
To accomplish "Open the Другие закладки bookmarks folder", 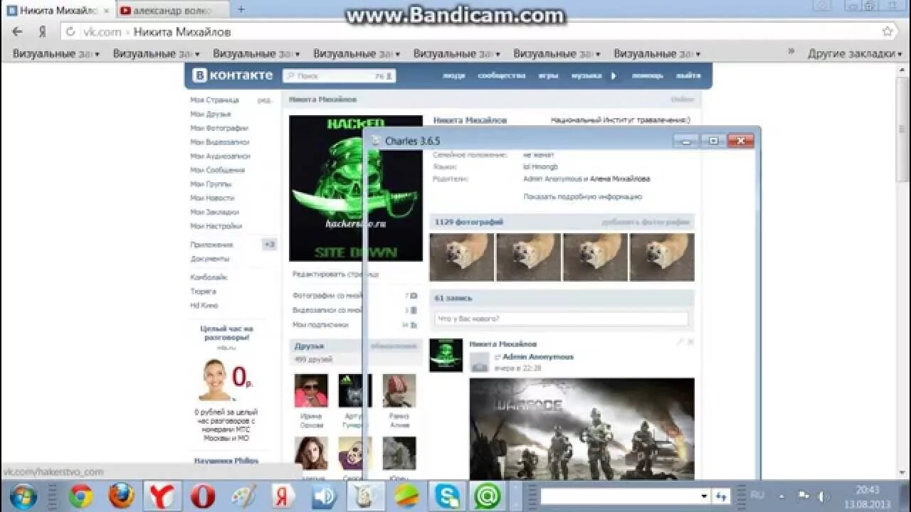I will pos(853,53).
